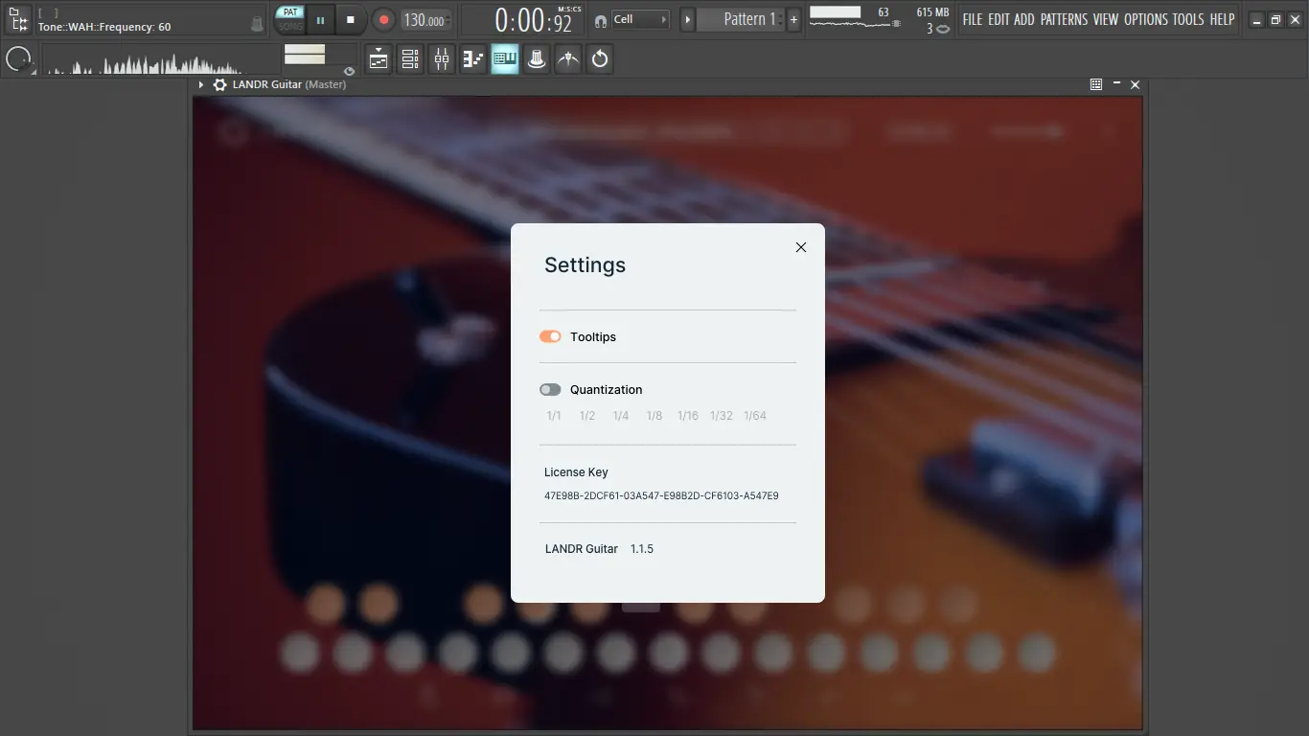Open the VIEW menu
Screen dimensions: 1309x736
point(1106,19)
